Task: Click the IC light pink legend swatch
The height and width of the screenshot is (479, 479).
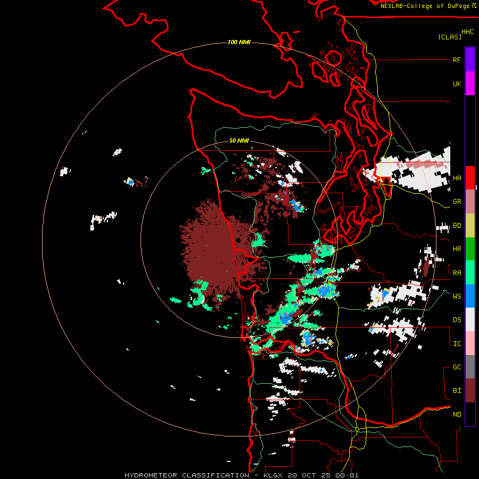Action: [x=470, y=343]
